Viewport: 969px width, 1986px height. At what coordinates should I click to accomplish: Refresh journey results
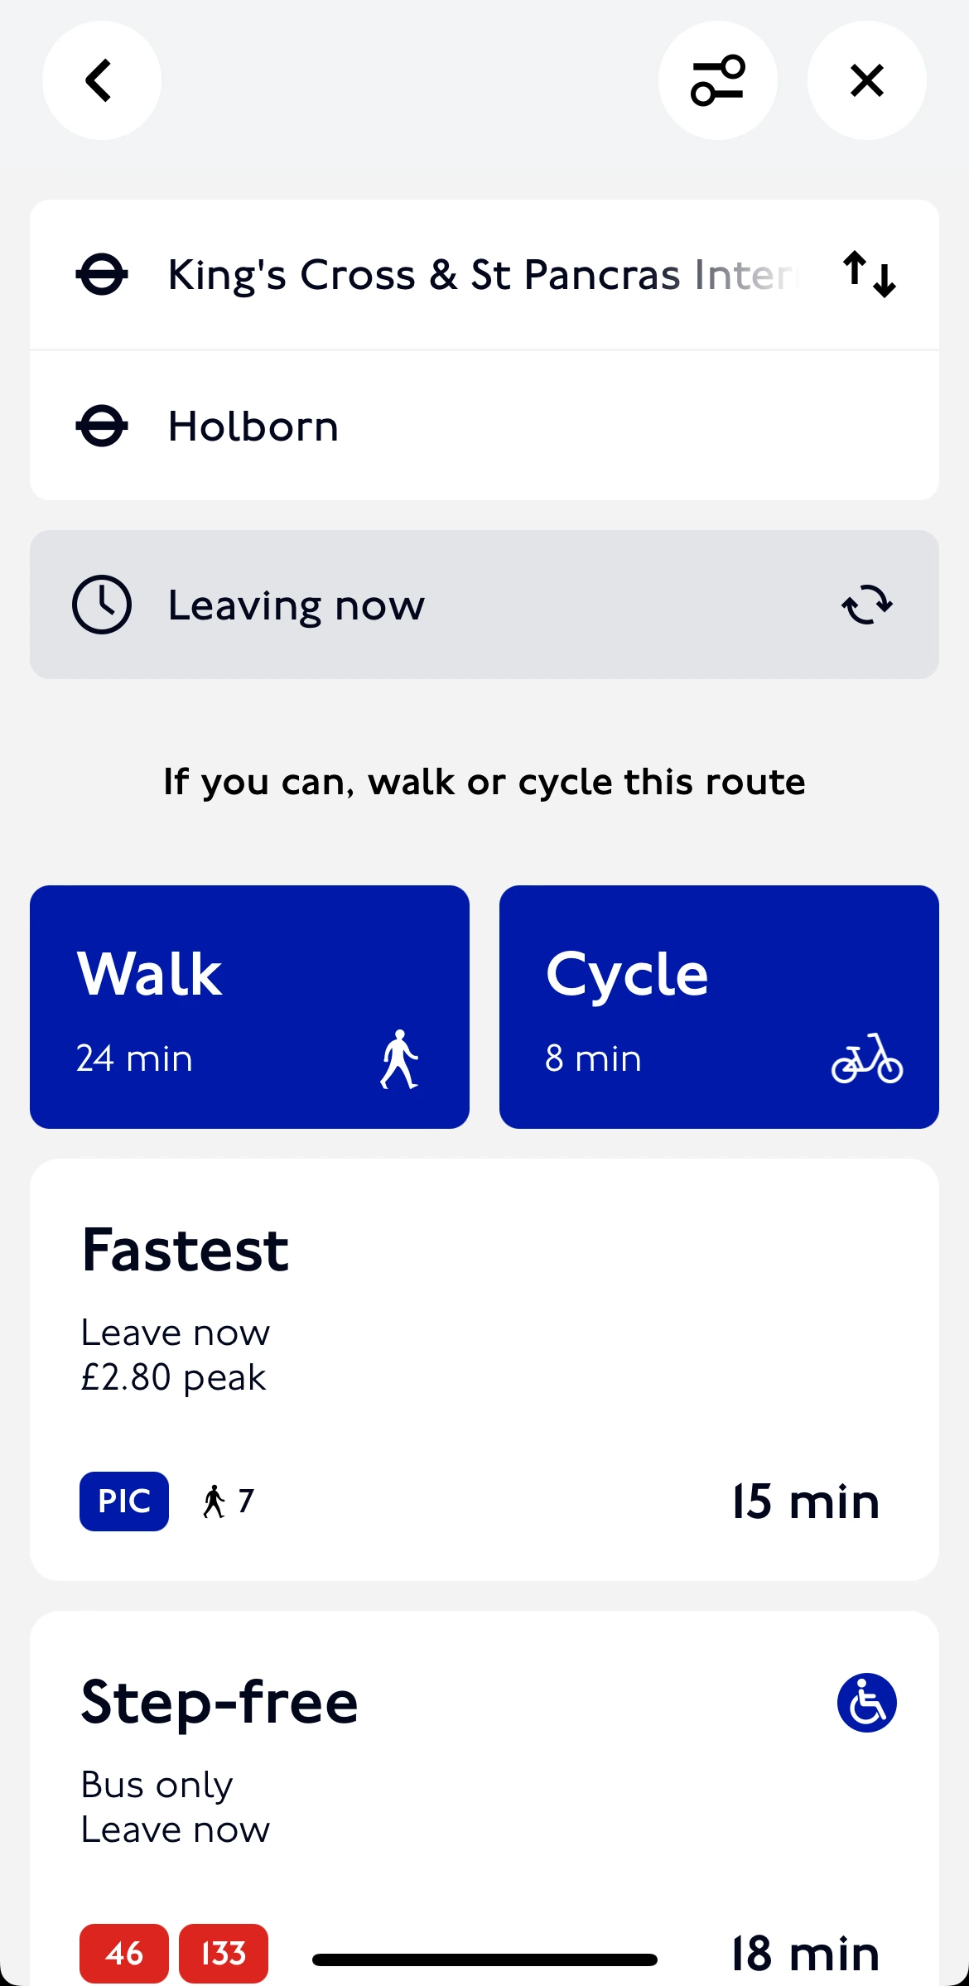tap(866, 605)
